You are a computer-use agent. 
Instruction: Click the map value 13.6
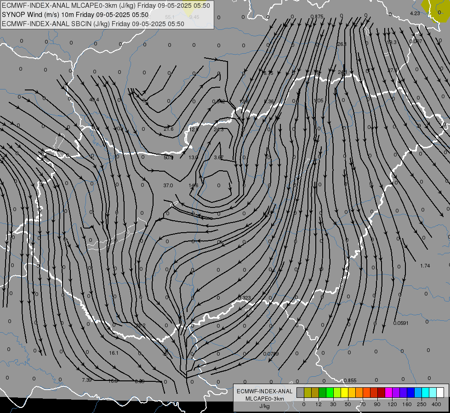click(x=244, y=101)
